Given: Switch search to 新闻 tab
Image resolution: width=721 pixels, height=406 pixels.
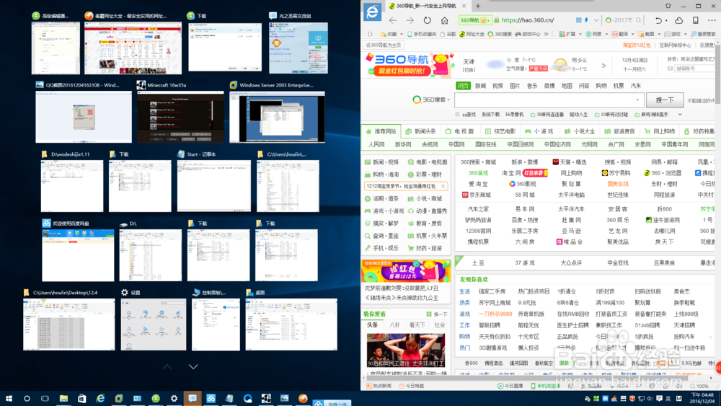Looking at the screenshot, I should point(480,86).
